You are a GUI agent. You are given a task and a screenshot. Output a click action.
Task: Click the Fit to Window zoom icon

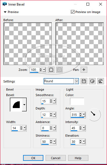(x=51, y=70)
